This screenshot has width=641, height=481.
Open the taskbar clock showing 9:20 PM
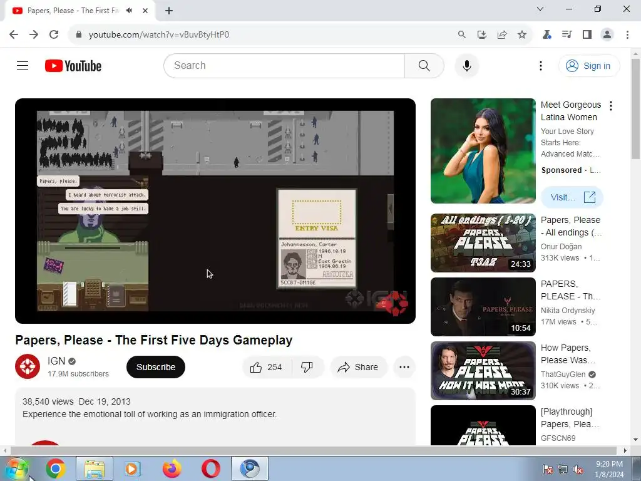pyautogui.click(x=609, y=469)
